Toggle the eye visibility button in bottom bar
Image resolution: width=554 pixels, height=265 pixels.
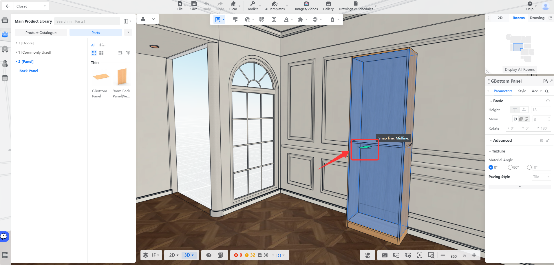pos(209,255)
